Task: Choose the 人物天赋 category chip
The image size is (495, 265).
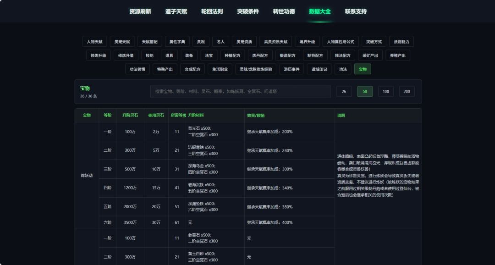Action: tap(95, 41)
